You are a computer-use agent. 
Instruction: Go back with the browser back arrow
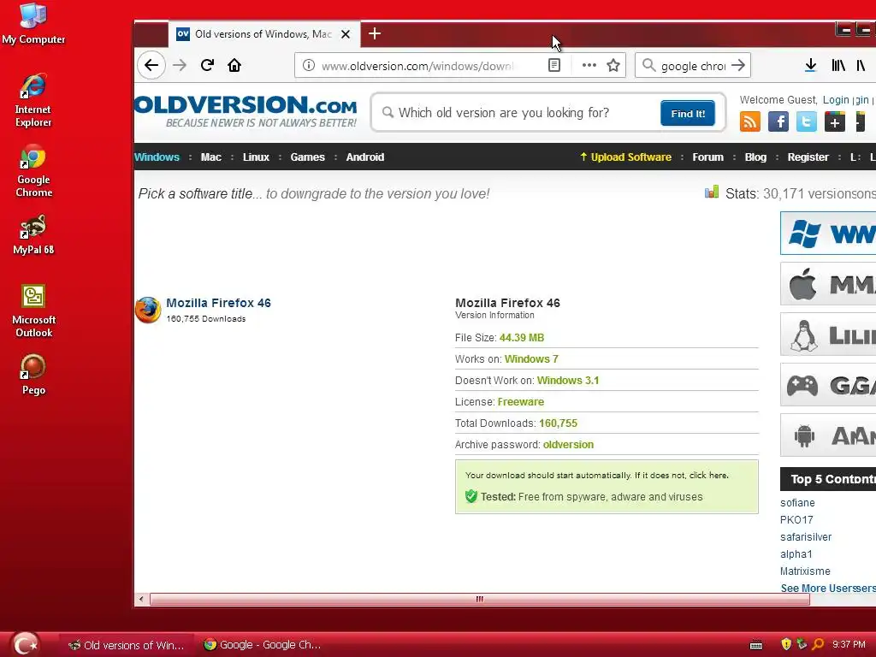coord(151,65)
